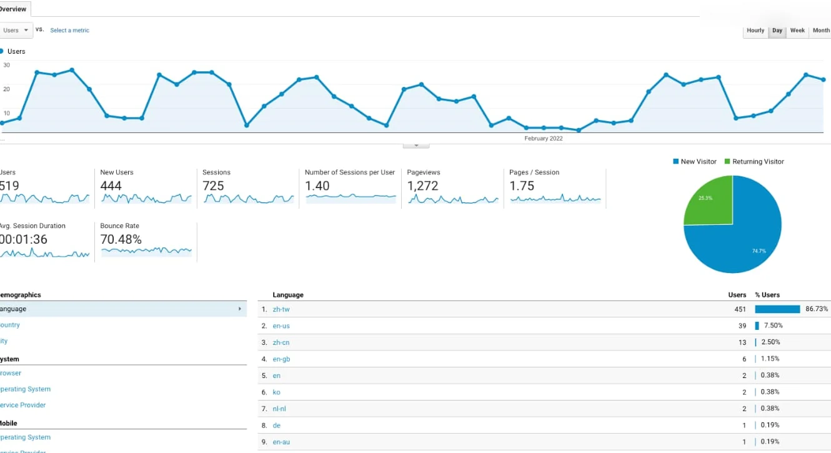Switch chart to Month view
This screenshot has height=453, width=831.
[820, 31]
